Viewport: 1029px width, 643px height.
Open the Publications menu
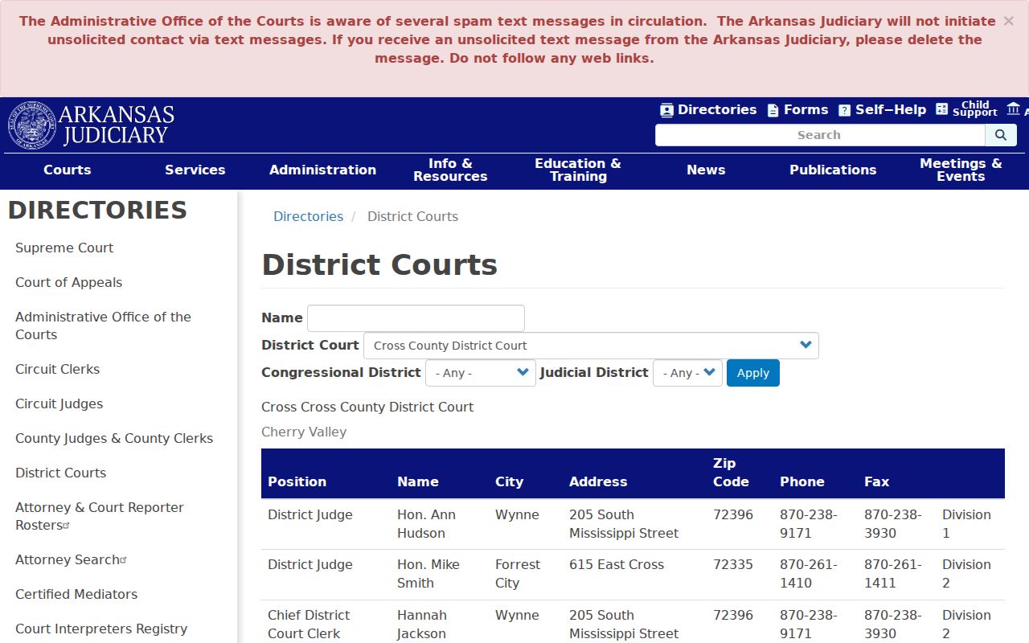(833, 170)
